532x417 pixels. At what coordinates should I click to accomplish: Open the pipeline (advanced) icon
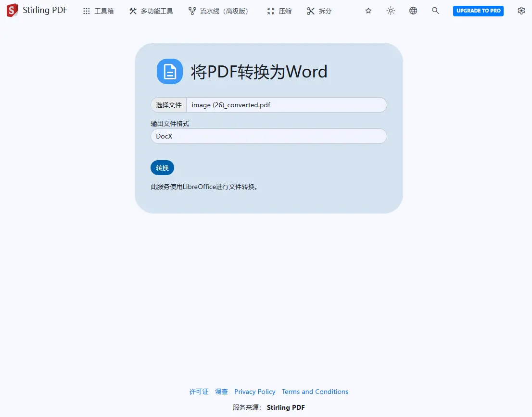coord(192,10)
